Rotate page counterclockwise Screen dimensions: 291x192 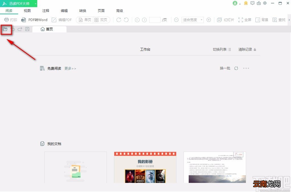tap(126, 20)
